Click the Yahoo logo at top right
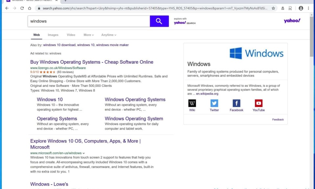 292,21
